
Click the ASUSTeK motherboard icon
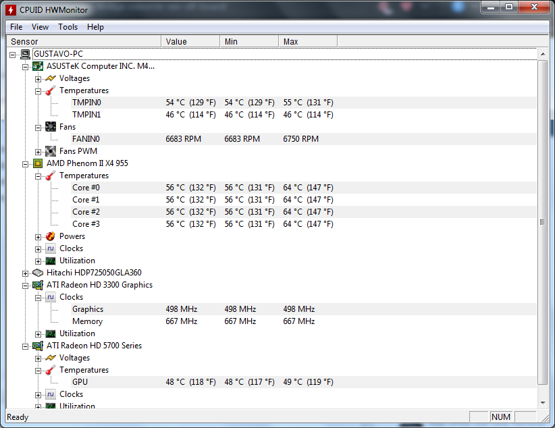(38, 66)
